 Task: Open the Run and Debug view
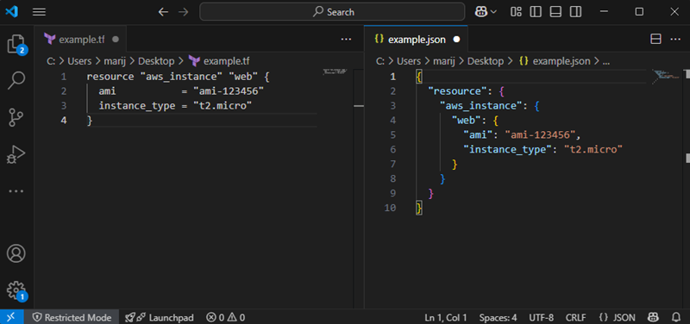tap(16, 154)
